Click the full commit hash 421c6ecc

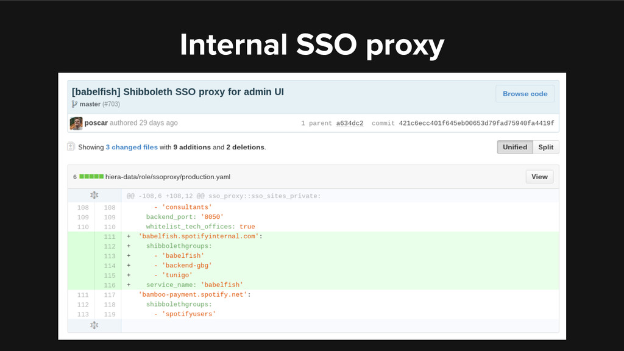point(476,123)
